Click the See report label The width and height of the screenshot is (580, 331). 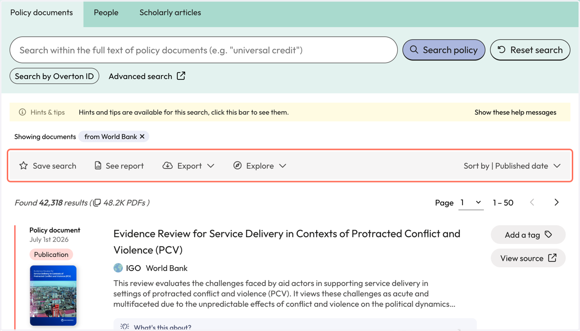(125, 165)
